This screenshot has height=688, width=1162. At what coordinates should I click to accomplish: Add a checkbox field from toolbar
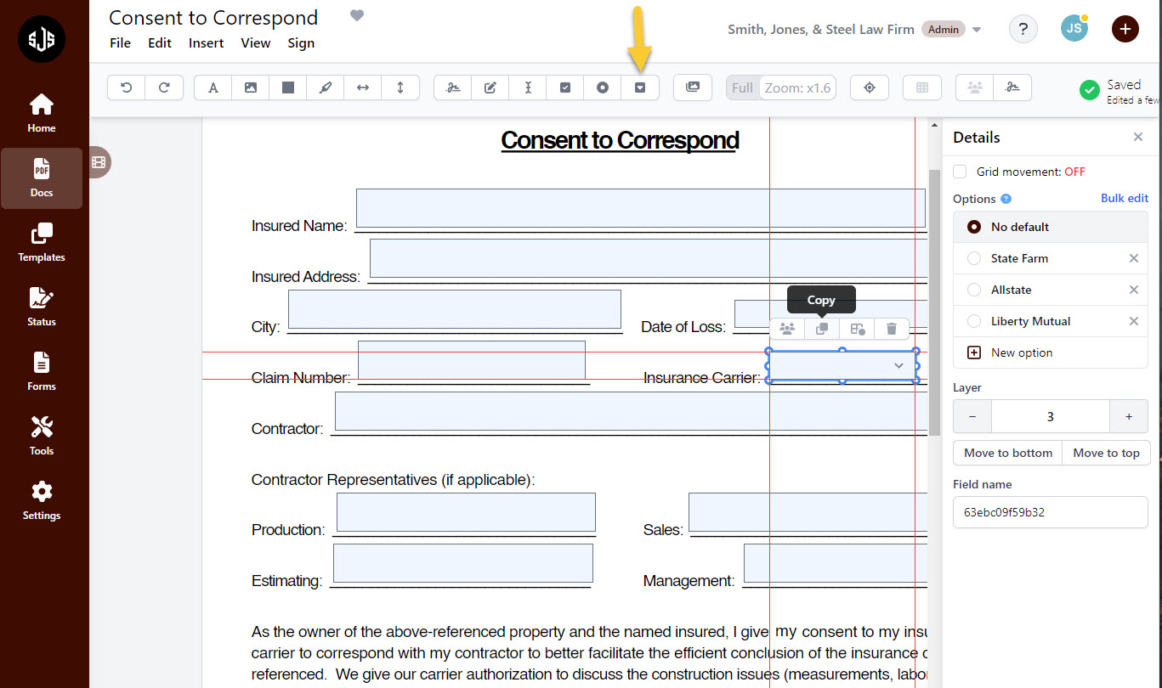click(565, 87)
